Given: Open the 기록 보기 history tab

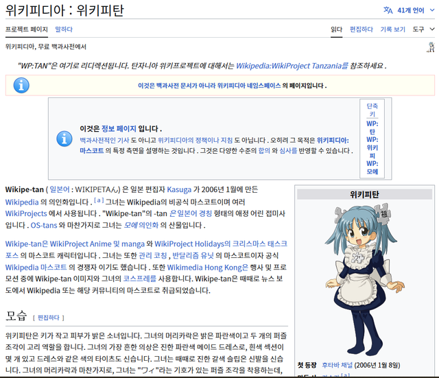Looking at the screenshot, I should pos(392,29).
